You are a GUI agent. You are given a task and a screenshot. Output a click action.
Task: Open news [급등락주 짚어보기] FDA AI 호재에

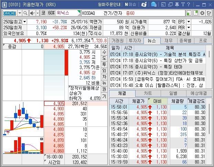[158, 79]
